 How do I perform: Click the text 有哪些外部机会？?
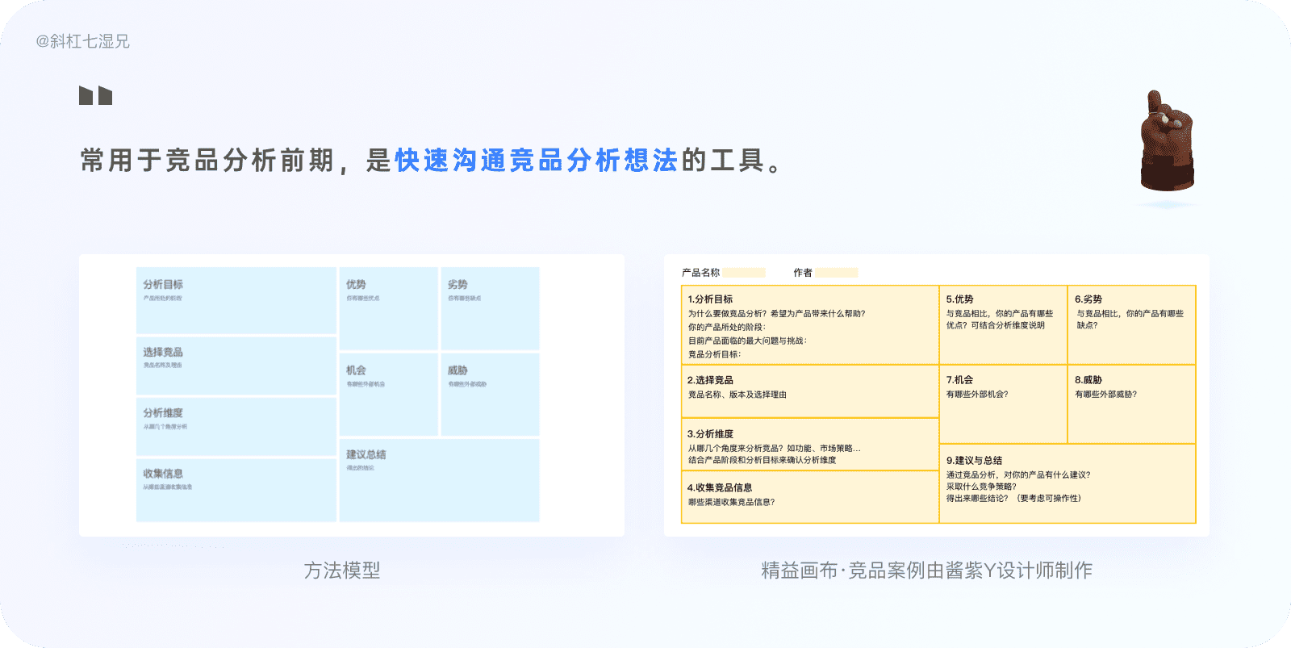[977, 395]
